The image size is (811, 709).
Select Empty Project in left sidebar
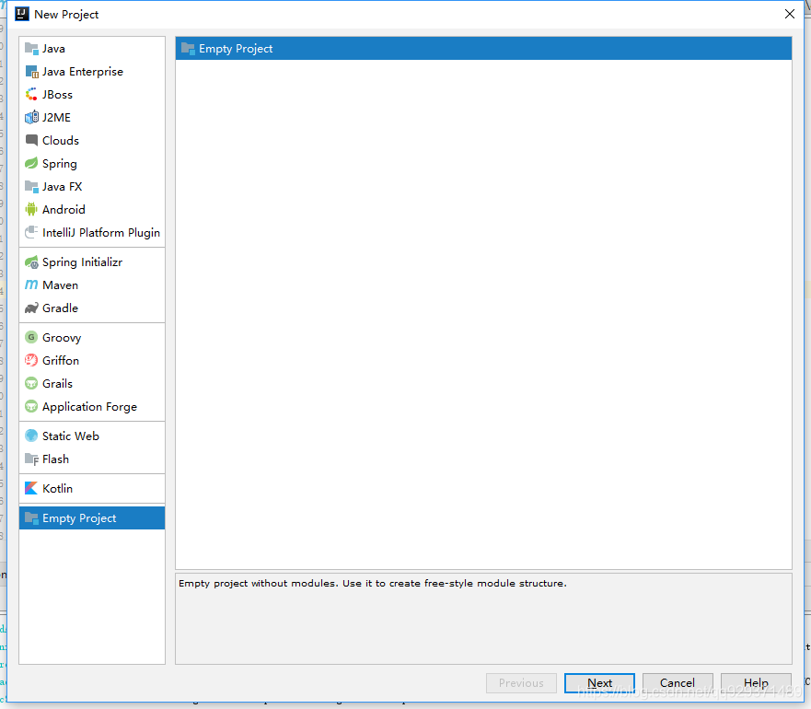92,518
